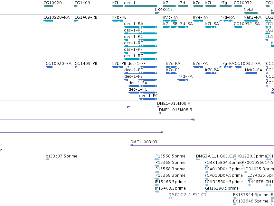Select the IP15568.5prime EST label
274x206 pixels.
pyautogui.click(x=170, y=156)
